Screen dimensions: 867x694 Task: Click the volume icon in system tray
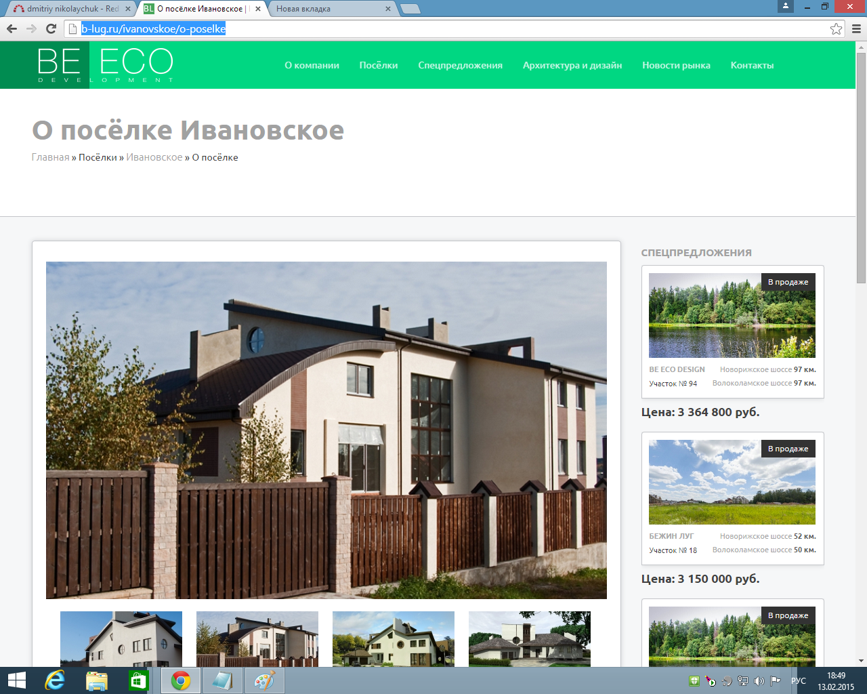(x=759, y=681)
